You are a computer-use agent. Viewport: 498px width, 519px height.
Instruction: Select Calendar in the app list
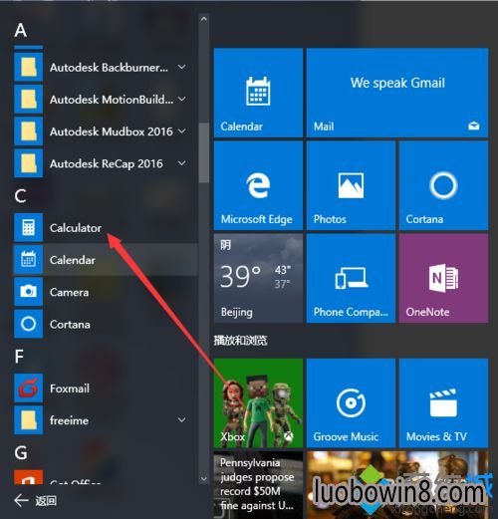tap(106, 260)
